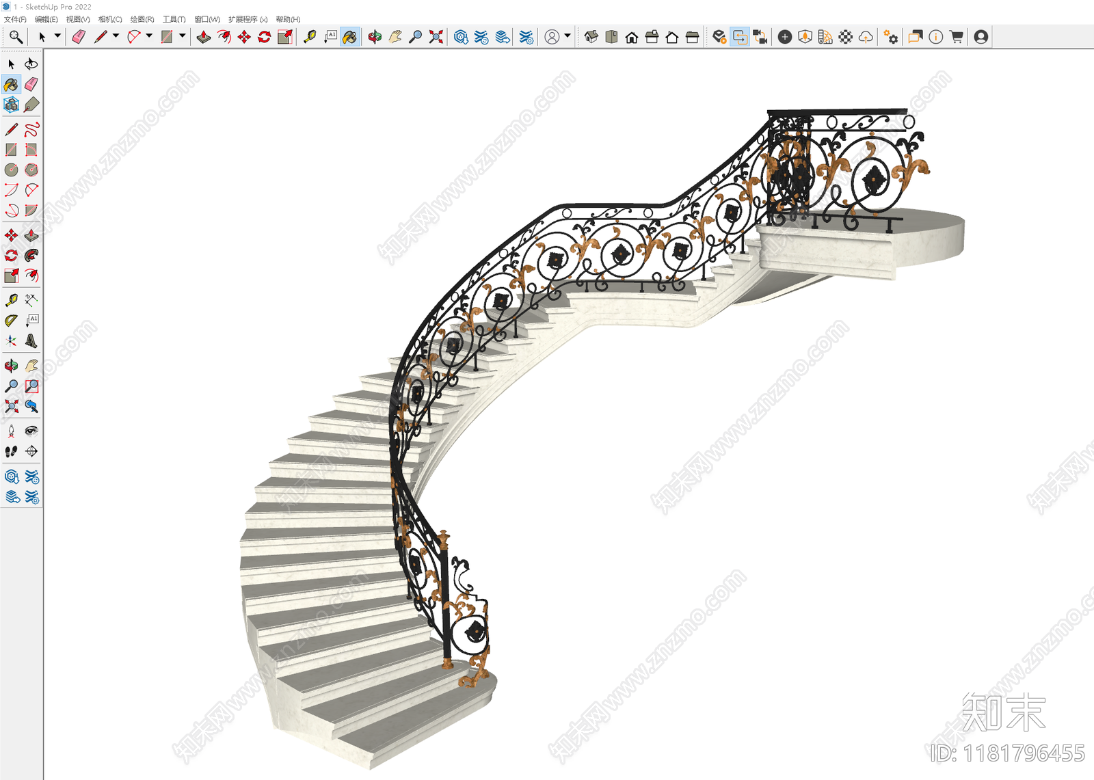Select the Eraser tool in left palette

pyautogui.click(x=31, y=84)
